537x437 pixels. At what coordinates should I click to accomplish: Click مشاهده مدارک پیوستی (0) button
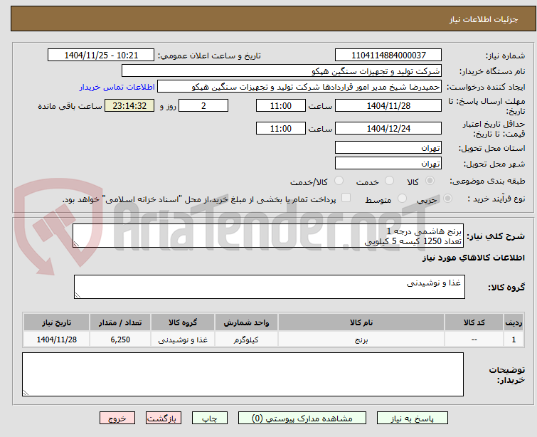[302, 418]
